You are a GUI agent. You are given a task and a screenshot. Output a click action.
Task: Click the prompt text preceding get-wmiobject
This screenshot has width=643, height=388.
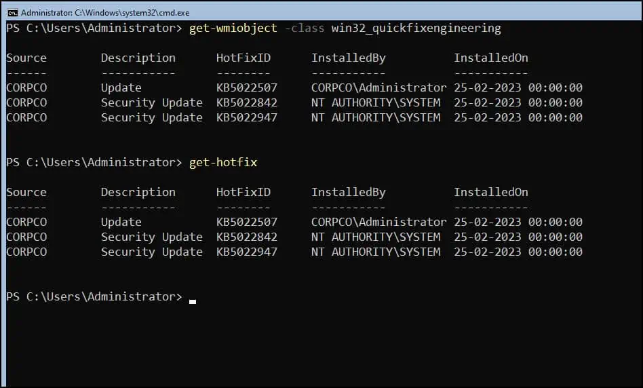[x=94, y=28]
